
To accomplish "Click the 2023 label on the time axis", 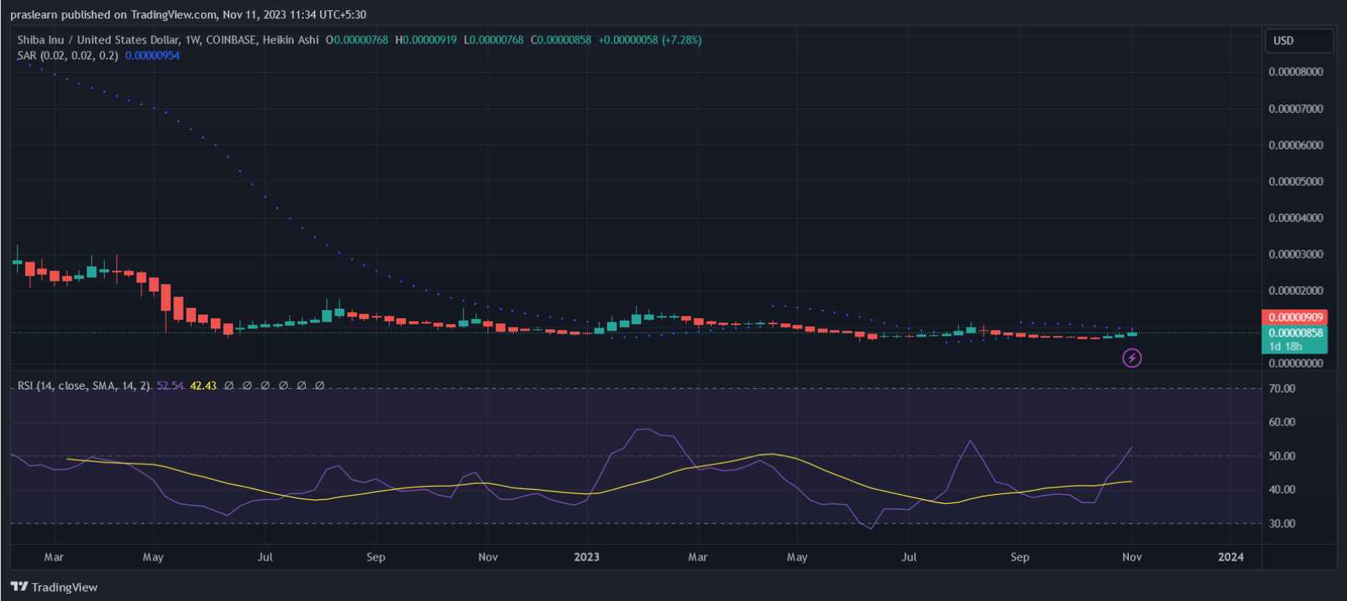I will (x=587, y=557).
